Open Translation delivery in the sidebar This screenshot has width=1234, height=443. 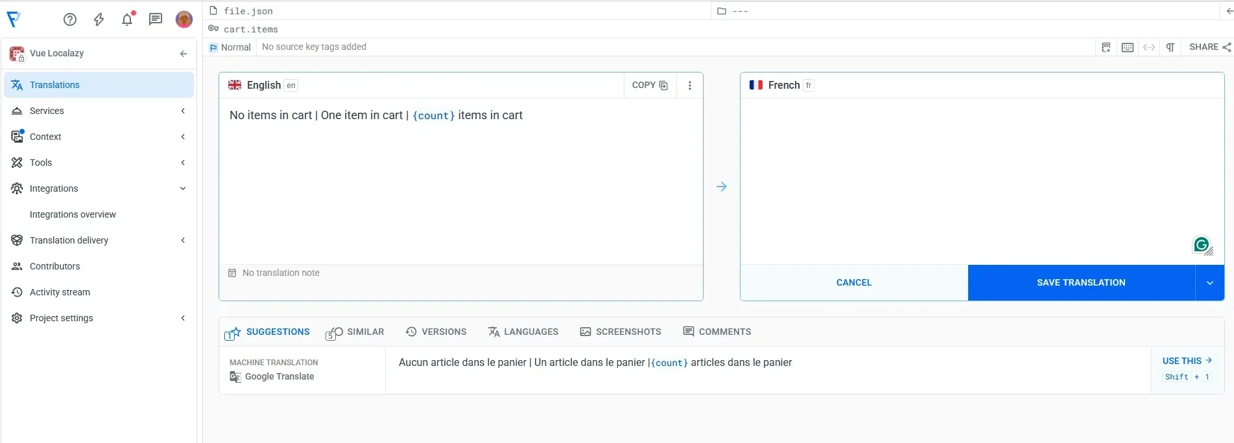point(69,240)
